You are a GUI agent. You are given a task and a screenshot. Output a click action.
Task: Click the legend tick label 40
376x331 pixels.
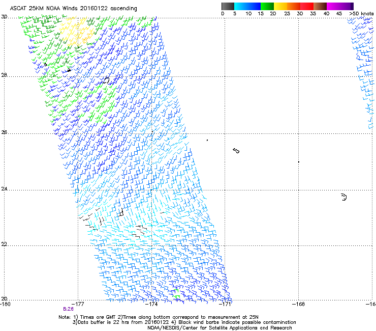coord(326,13)
